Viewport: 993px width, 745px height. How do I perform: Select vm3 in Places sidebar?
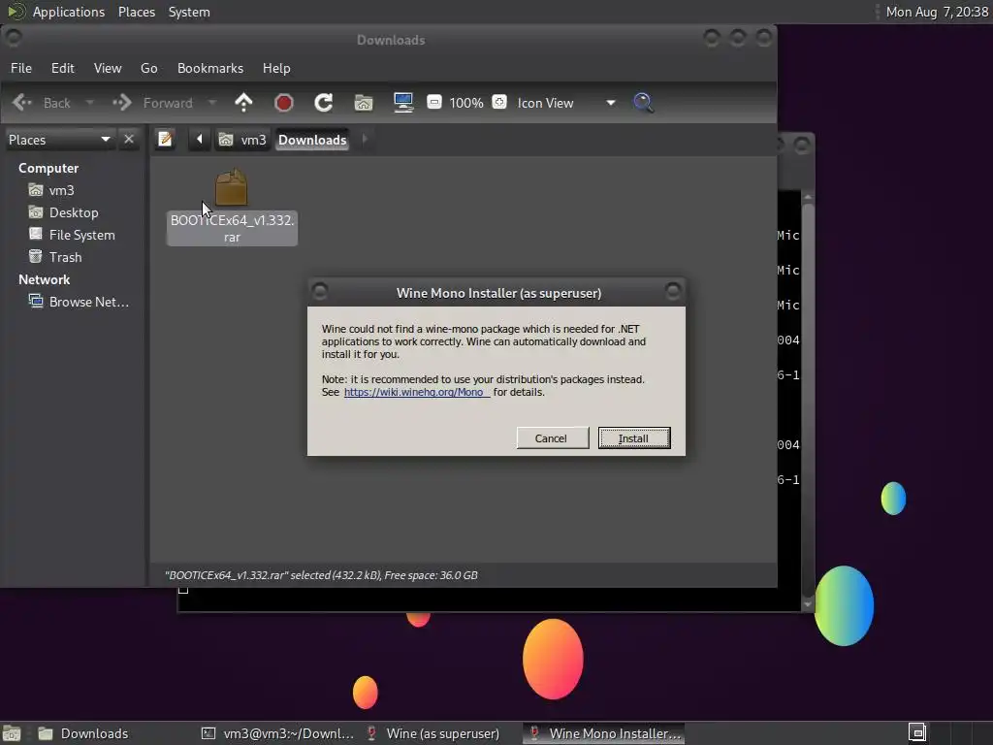coord(61,190)
